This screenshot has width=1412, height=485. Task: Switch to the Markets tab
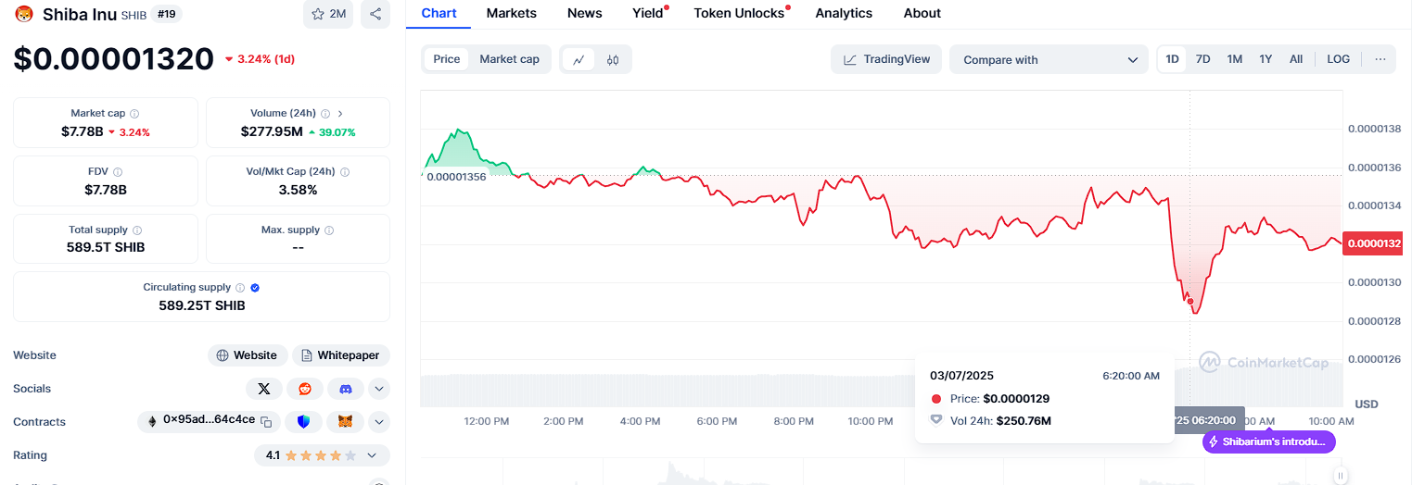[x=511, y=13]
